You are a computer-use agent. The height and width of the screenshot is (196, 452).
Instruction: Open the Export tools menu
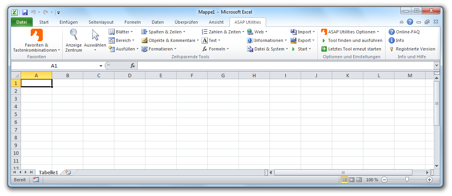pyautogui.click(x=302, y=40)
